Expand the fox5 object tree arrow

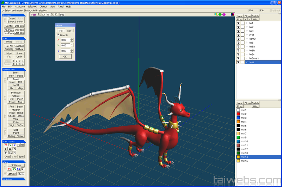point(247,43)
